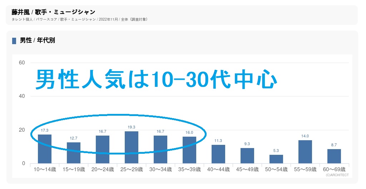Click the (C)ARCHITECT copyright text

pos(337,175)
